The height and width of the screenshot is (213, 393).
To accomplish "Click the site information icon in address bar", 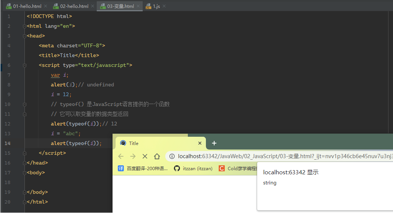I will point(172,157).
